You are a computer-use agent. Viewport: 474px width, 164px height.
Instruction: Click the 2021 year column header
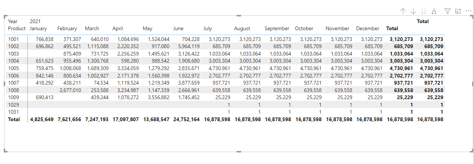pyautogui.click(x=35, y=21)
